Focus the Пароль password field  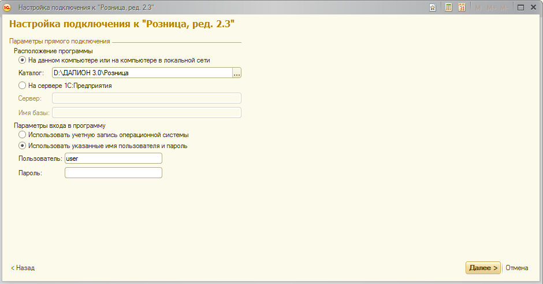coord(113,173)
